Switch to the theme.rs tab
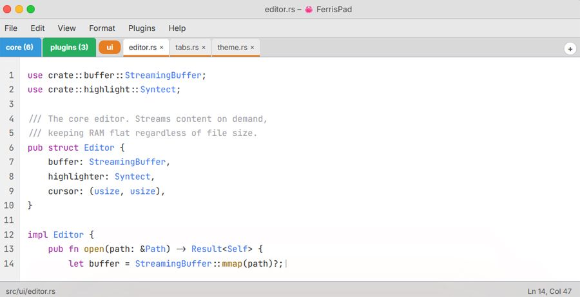The image size is (580, 297). point(232,47)
